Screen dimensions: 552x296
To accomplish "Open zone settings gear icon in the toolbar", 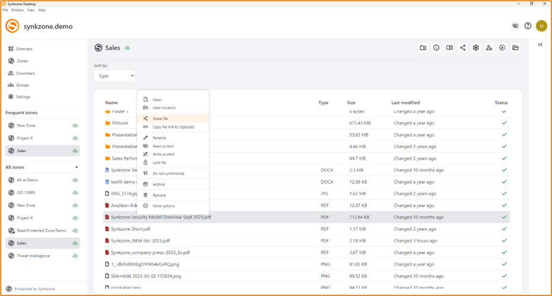I will (476, 48).
